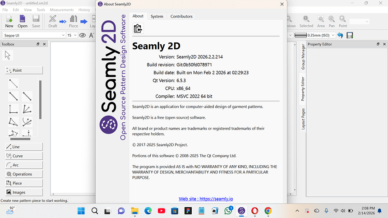Expand the Curve tools category
388x218 pixels.
coord(24,156)
